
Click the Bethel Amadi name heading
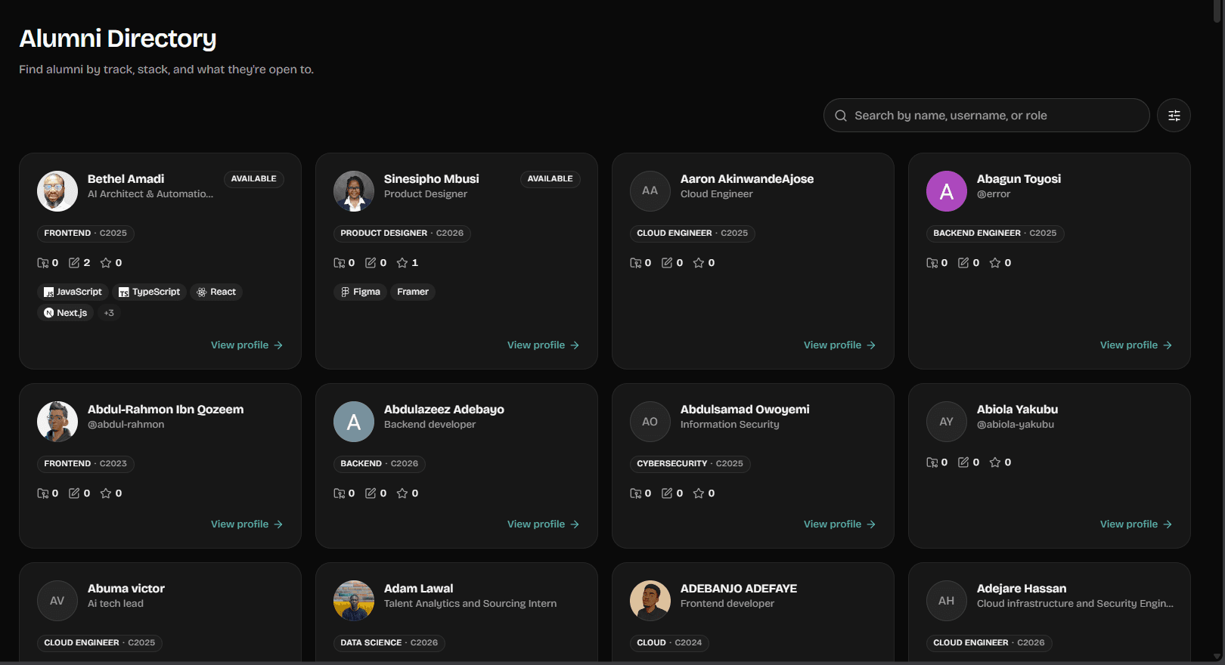click(126, 179)
